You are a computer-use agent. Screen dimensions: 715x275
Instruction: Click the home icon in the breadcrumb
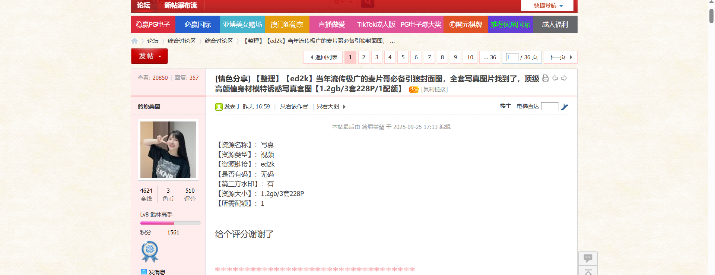(x=134, y=41)
